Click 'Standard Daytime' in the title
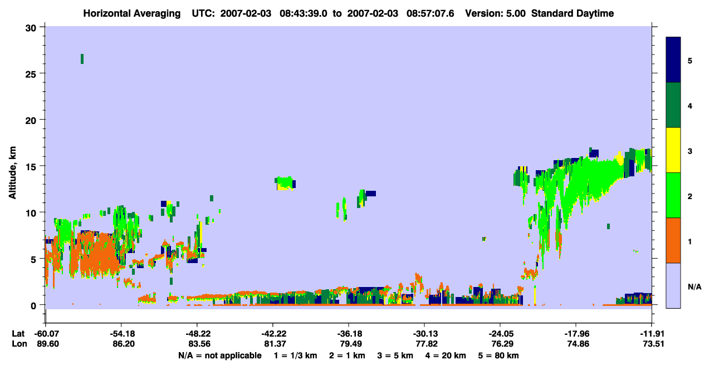Viewport: 724px width, 371px height. pos(572,13)
